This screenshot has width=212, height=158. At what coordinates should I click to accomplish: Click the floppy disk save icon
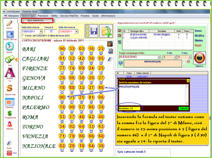[92, 31]
